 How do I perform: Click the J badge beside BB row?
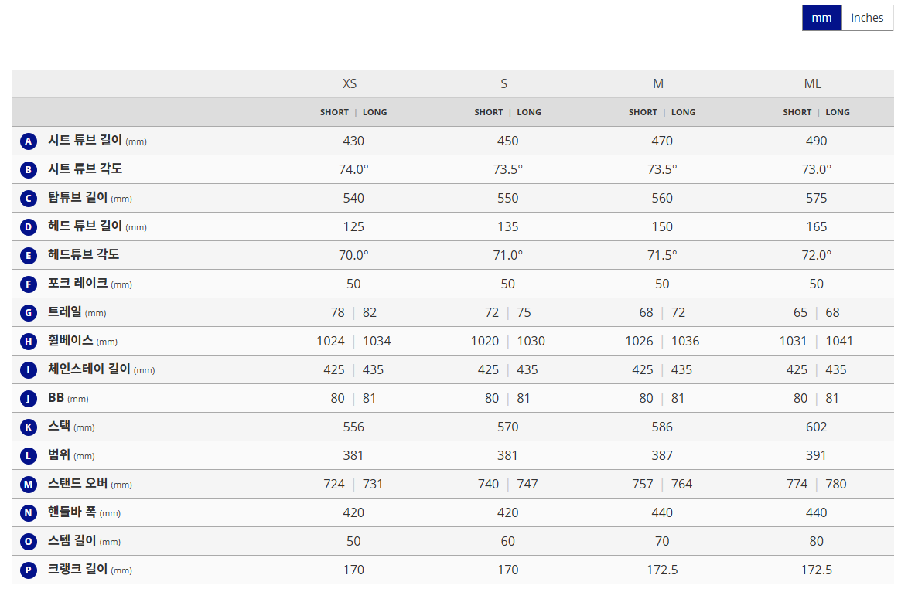29,399
